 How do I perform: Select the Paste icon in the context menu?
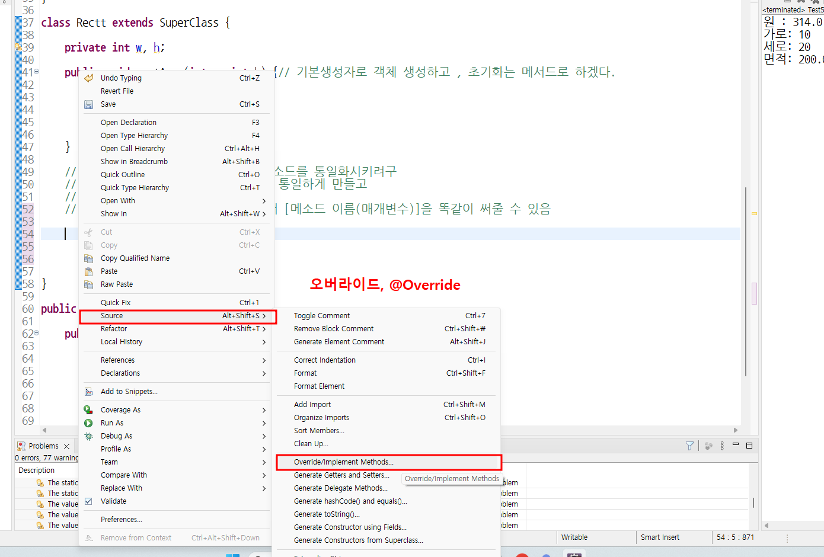90,271
